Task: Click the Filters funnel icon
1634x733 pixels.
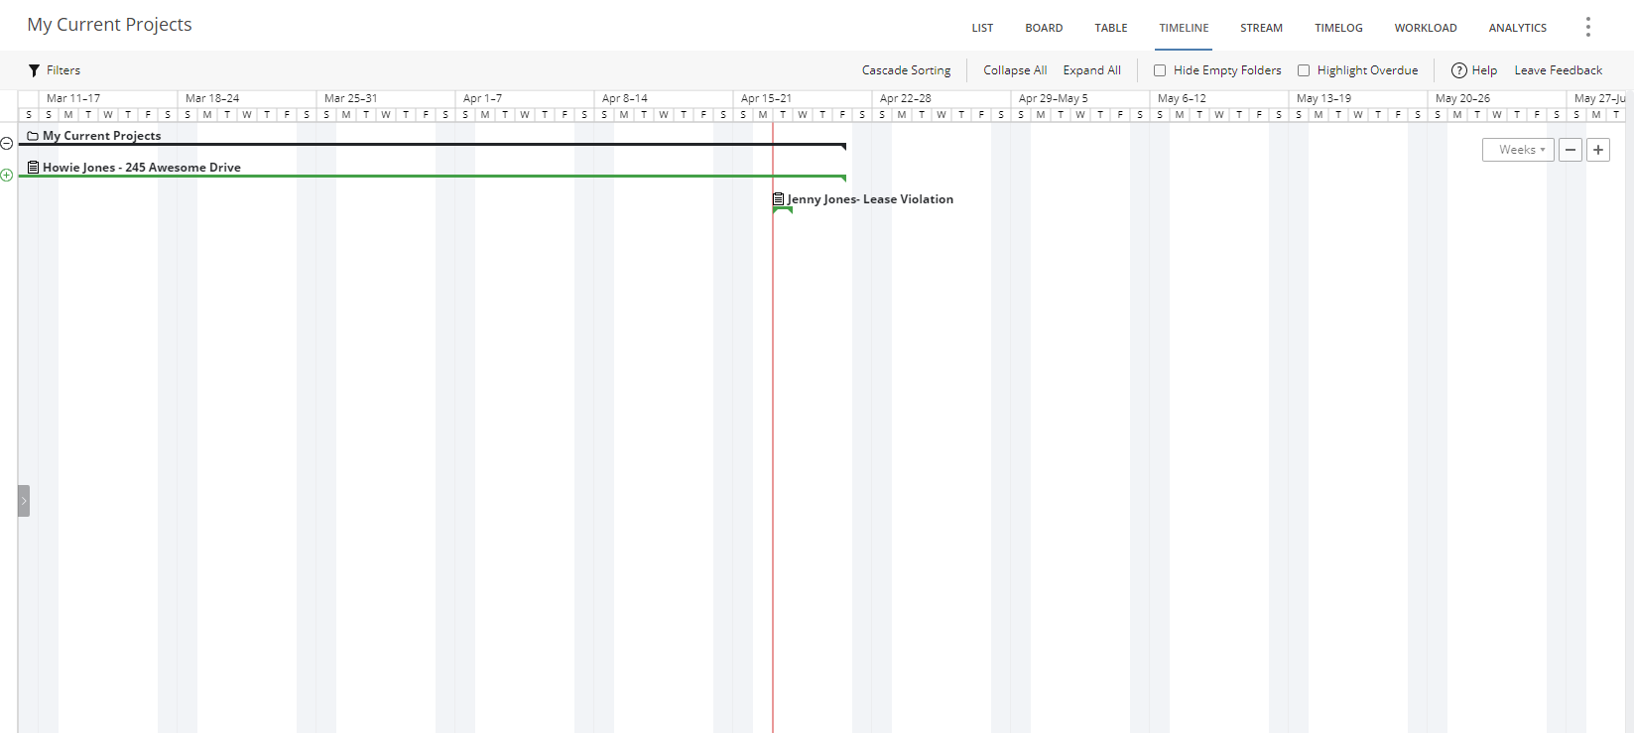Action: click(34, 70)
